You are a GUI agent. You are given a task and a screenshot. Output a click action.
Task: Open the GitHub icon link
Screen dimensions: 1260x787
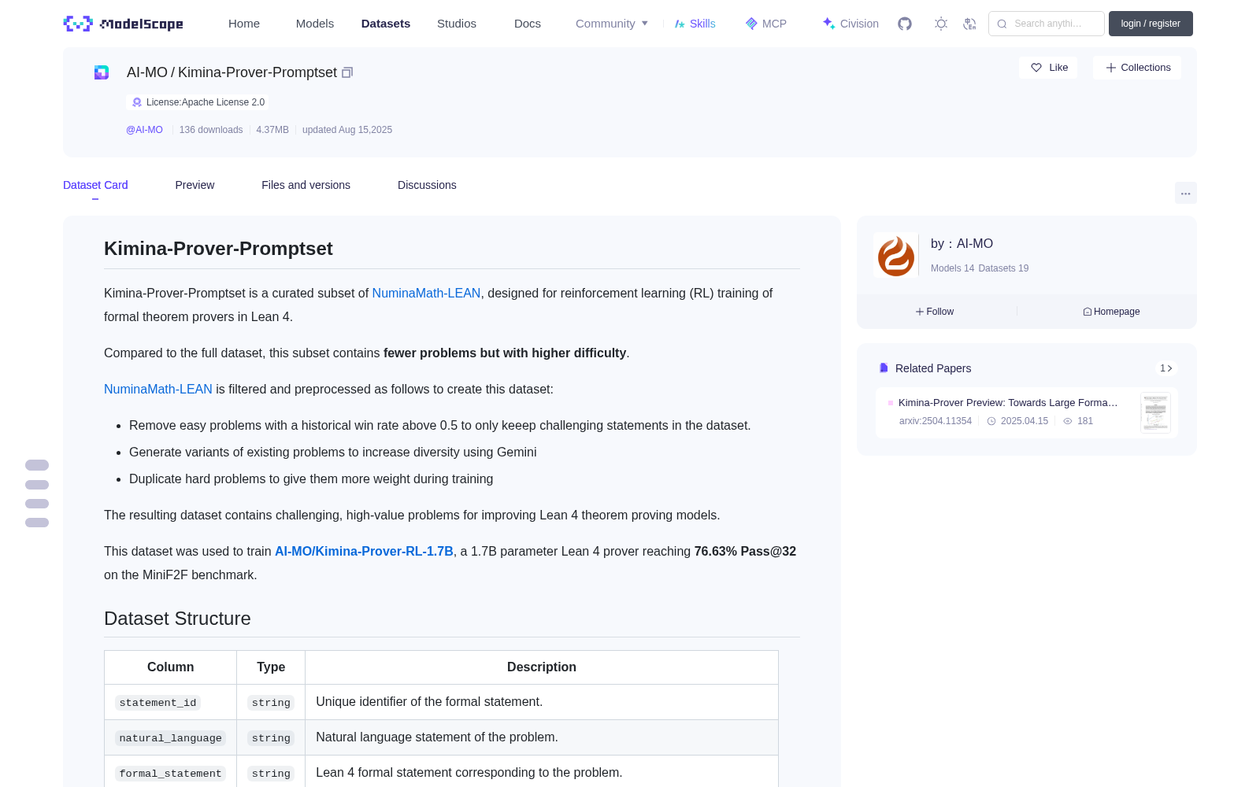coord(905,24)
